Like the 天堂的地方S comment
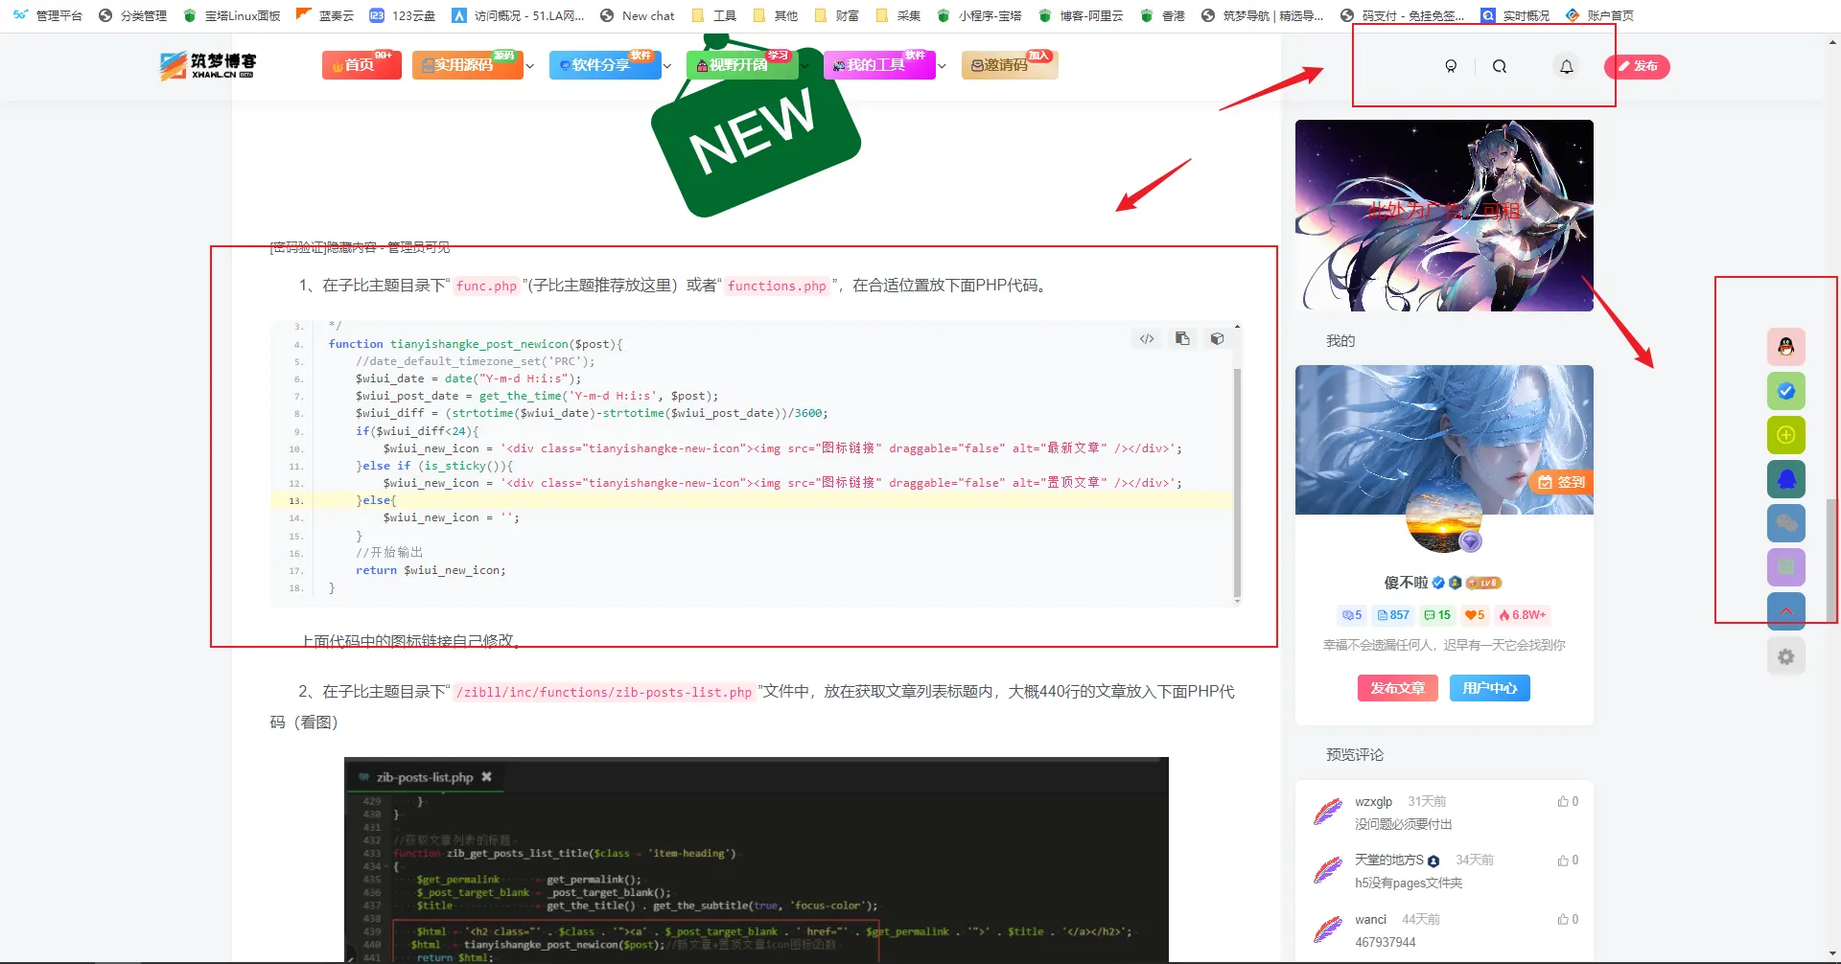 [x=1563, y=861]
